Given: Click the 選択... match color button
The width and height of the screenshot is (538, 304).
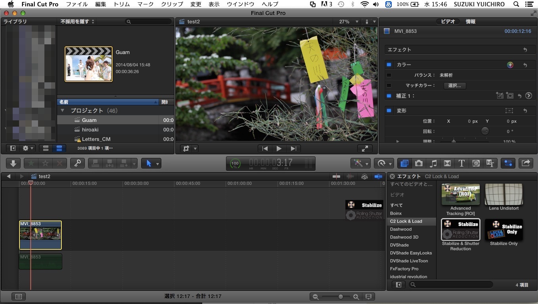Looking at the screenshot, I should coord(454,85).
